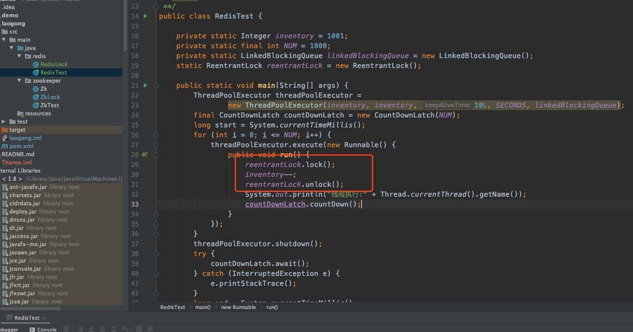
Task: Toggle fold marker at try block line 38
Action: (x=156, y=253)
